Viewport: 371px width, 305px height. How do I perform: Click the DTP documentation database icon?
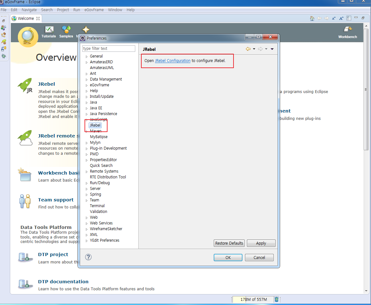25,284
